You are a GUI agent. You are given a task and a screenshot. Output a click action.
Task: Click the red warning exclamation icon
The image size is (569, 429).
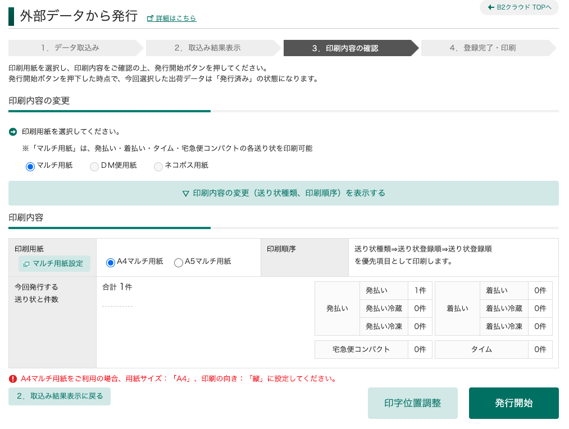[13, 379]
